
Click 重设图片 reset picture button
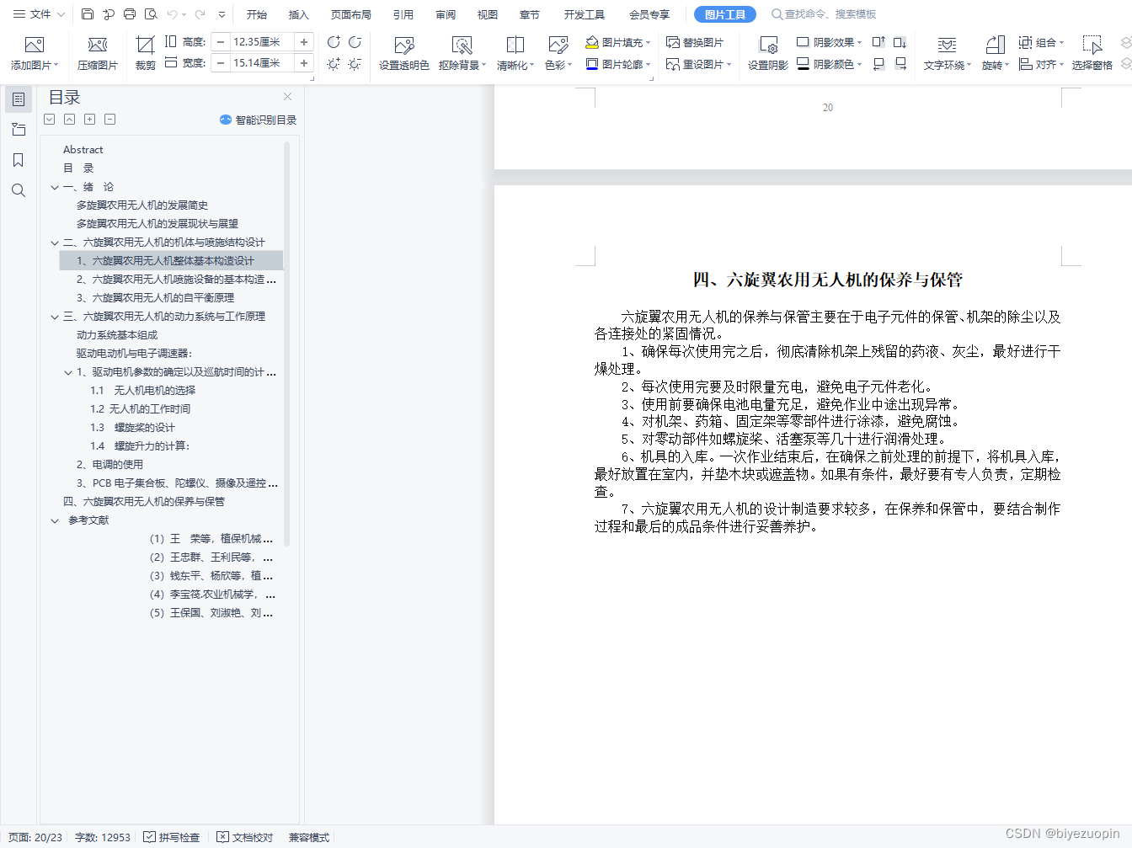(x=698, y=64)
